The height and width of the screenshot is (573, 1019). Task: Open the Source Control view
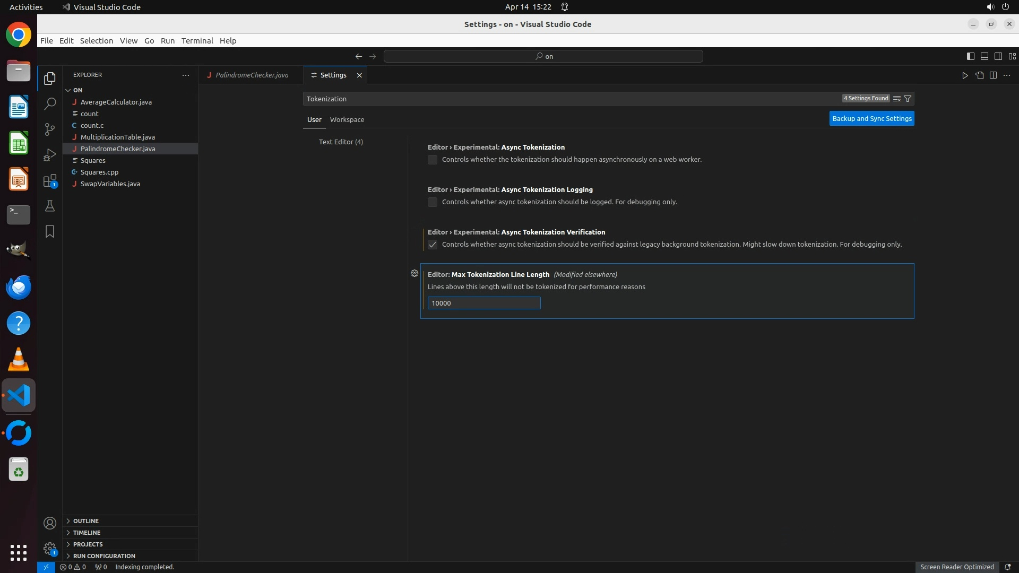click(x=50, y=129)
